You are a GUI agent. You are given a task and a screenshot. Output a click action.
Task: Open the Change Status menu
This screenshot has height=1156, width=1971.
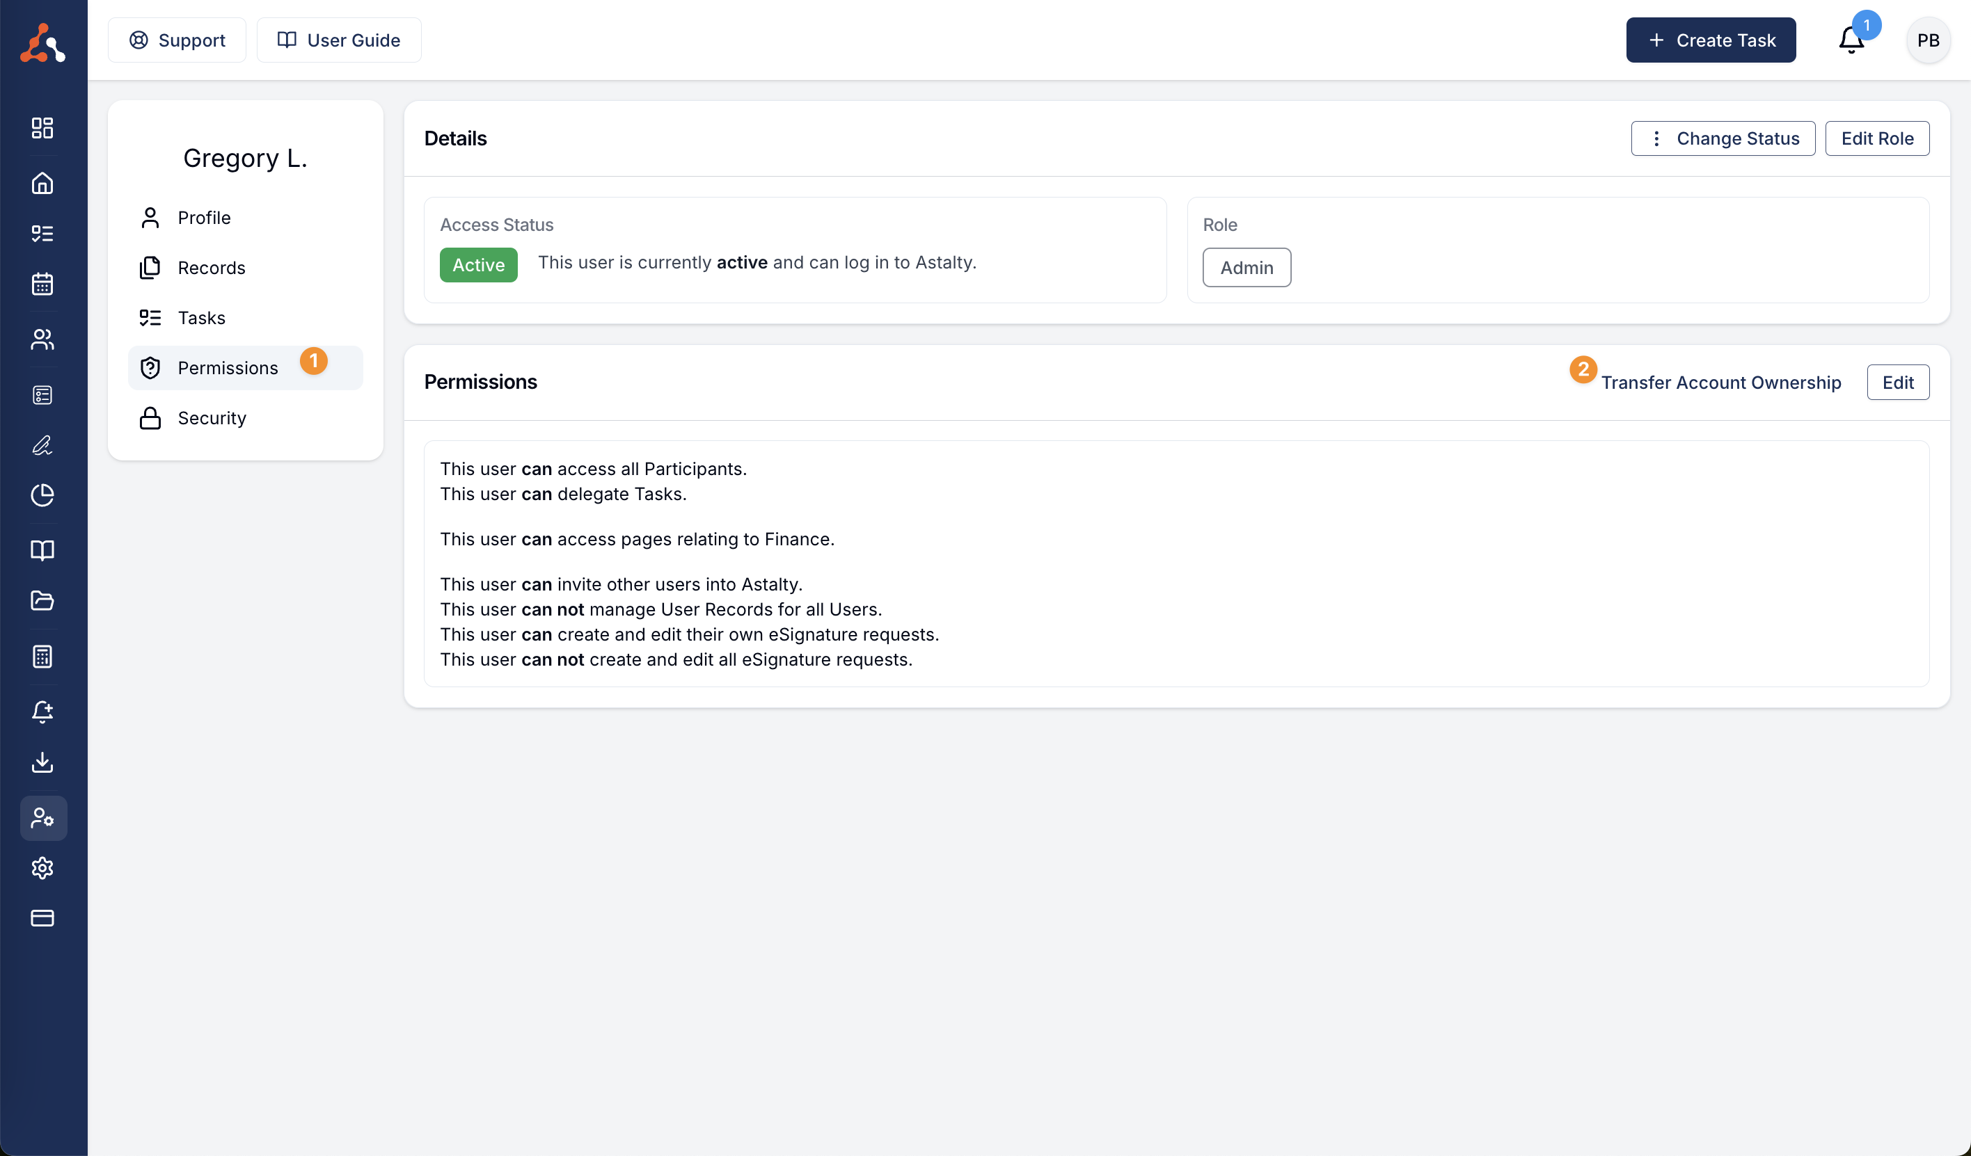1723,138
